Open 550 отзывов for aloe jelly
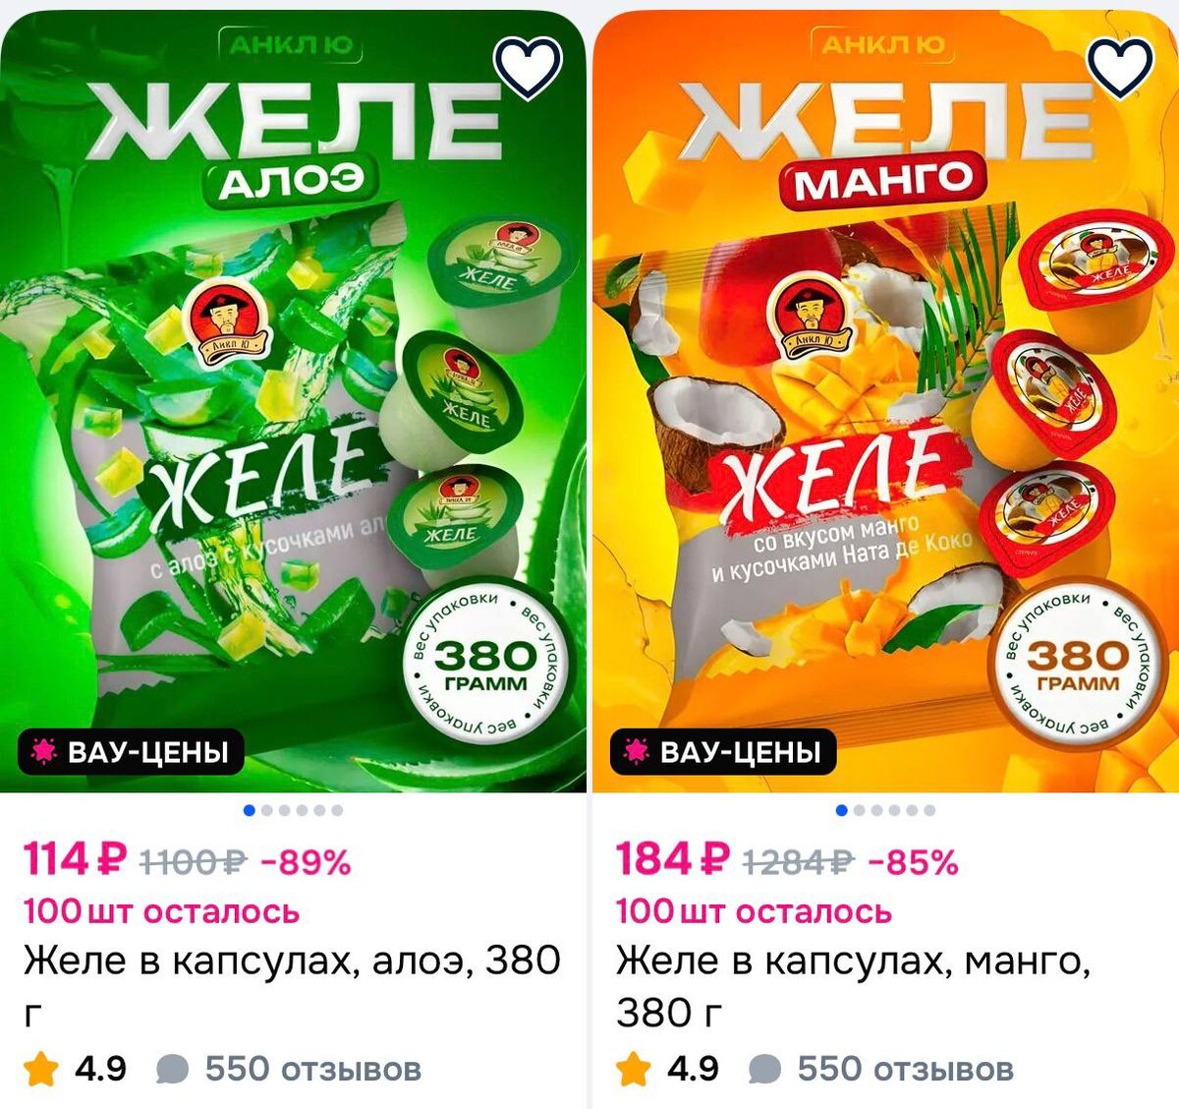The image size is (1179, 1109). click(x=313, y=1069)
